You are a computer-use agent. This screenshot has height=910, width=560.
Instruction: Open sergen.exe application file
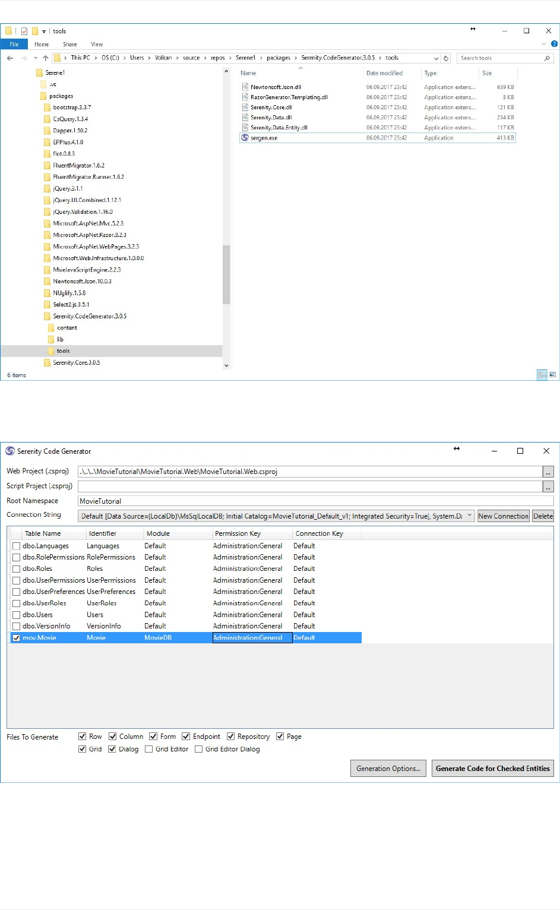click(264, 138)
